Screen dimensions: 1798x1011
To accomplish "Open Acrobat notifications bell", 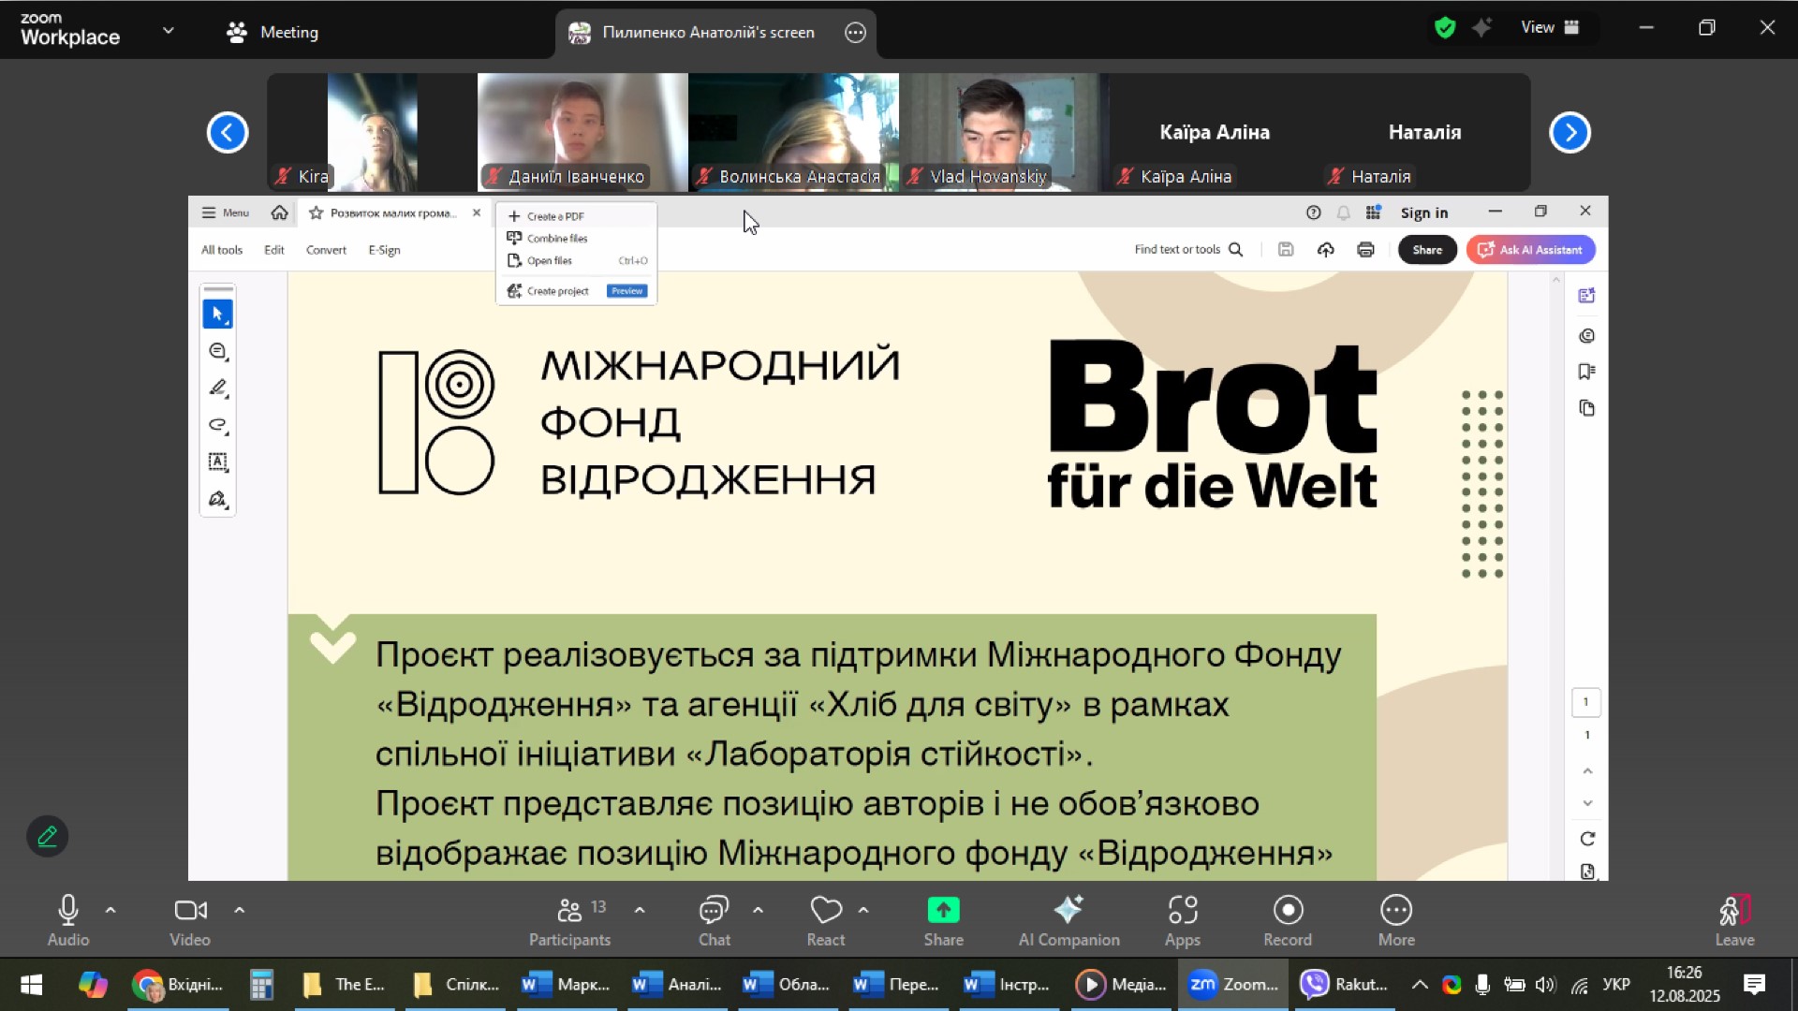I will coord(1344,212).
